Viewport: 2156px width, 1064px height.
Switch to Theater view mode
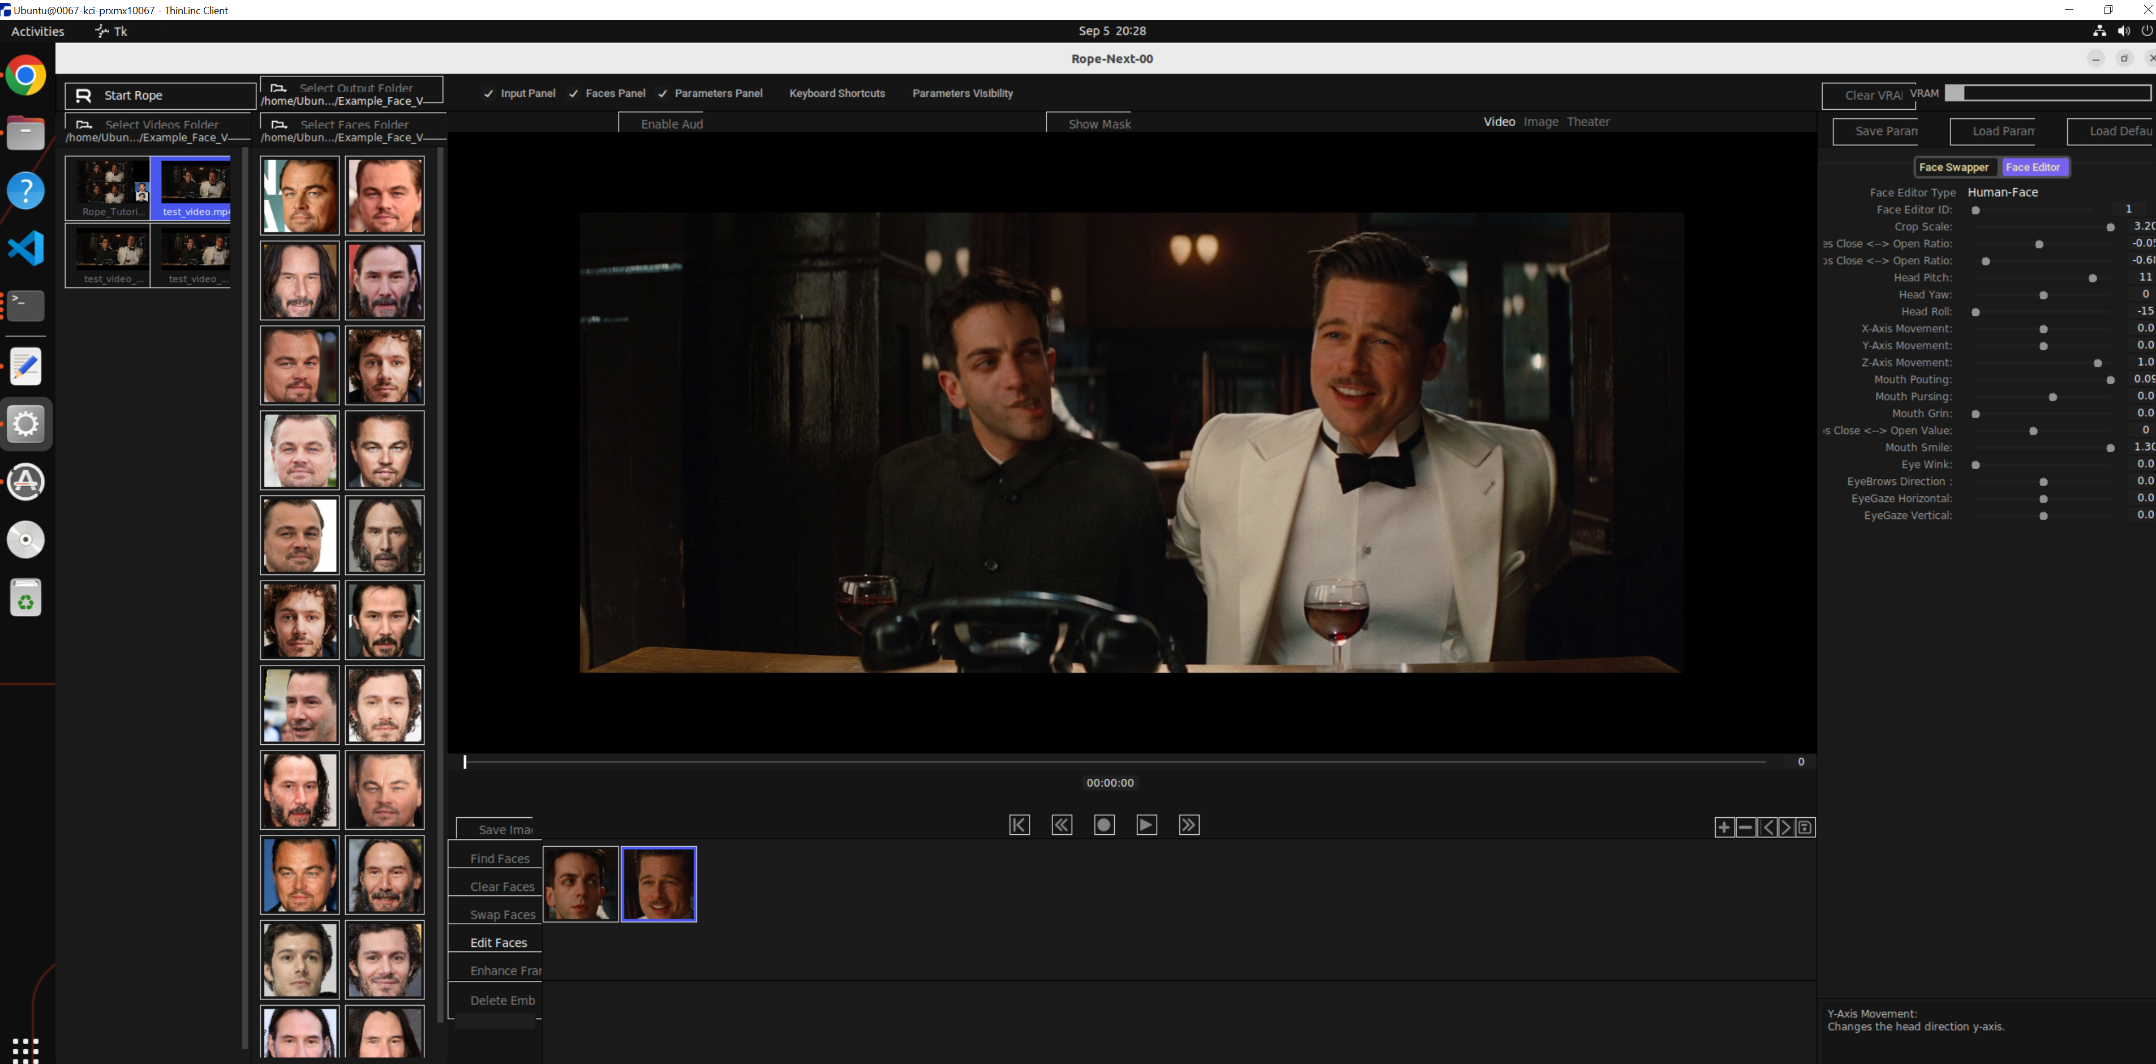pos(1587,122)
